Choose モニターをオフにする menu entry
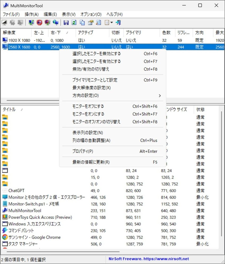This screenshot has height=264, width=225. point(113,106)
